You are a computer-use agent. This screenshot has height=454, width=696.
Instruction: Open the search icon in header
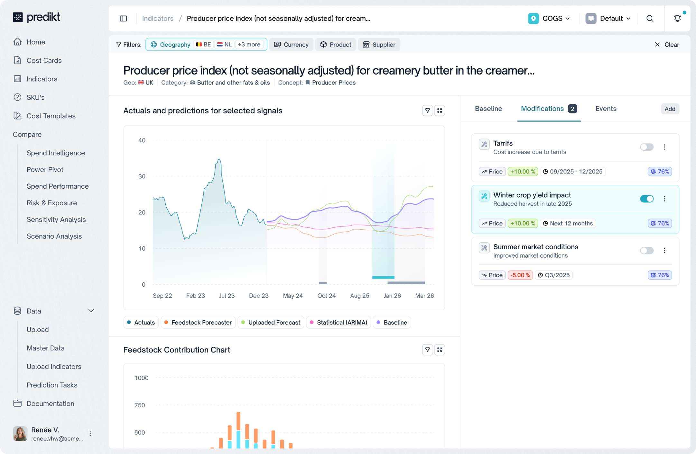pos(650,19)
